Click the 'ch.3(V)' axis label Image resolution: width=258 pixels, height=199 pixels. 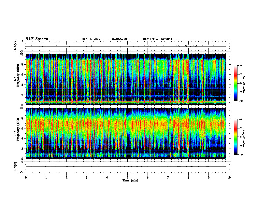click(x=16, y=167)
